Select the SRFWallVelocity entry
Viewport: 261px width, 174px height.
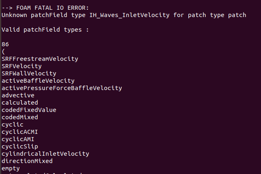[29, 73]
